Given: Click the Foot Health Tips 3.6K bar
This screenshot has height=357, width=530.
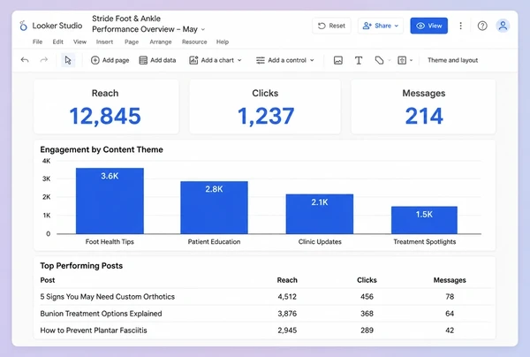Looking at the screenshot, I should [110, 201].
